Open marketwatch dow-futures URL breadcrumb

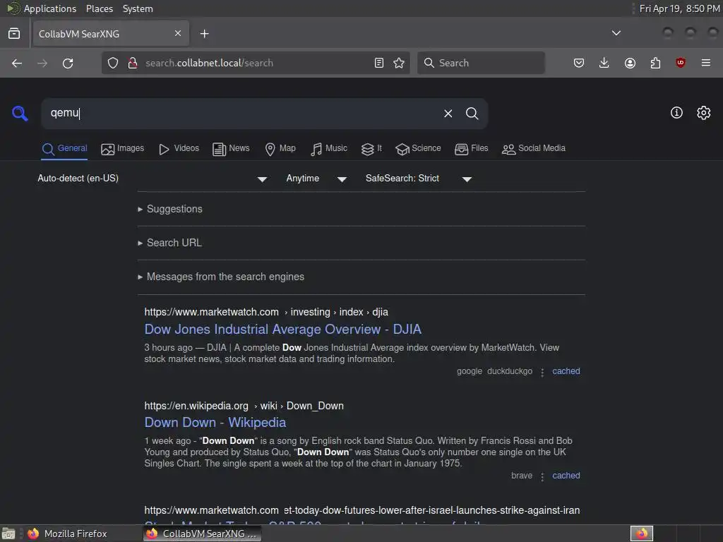362,510
